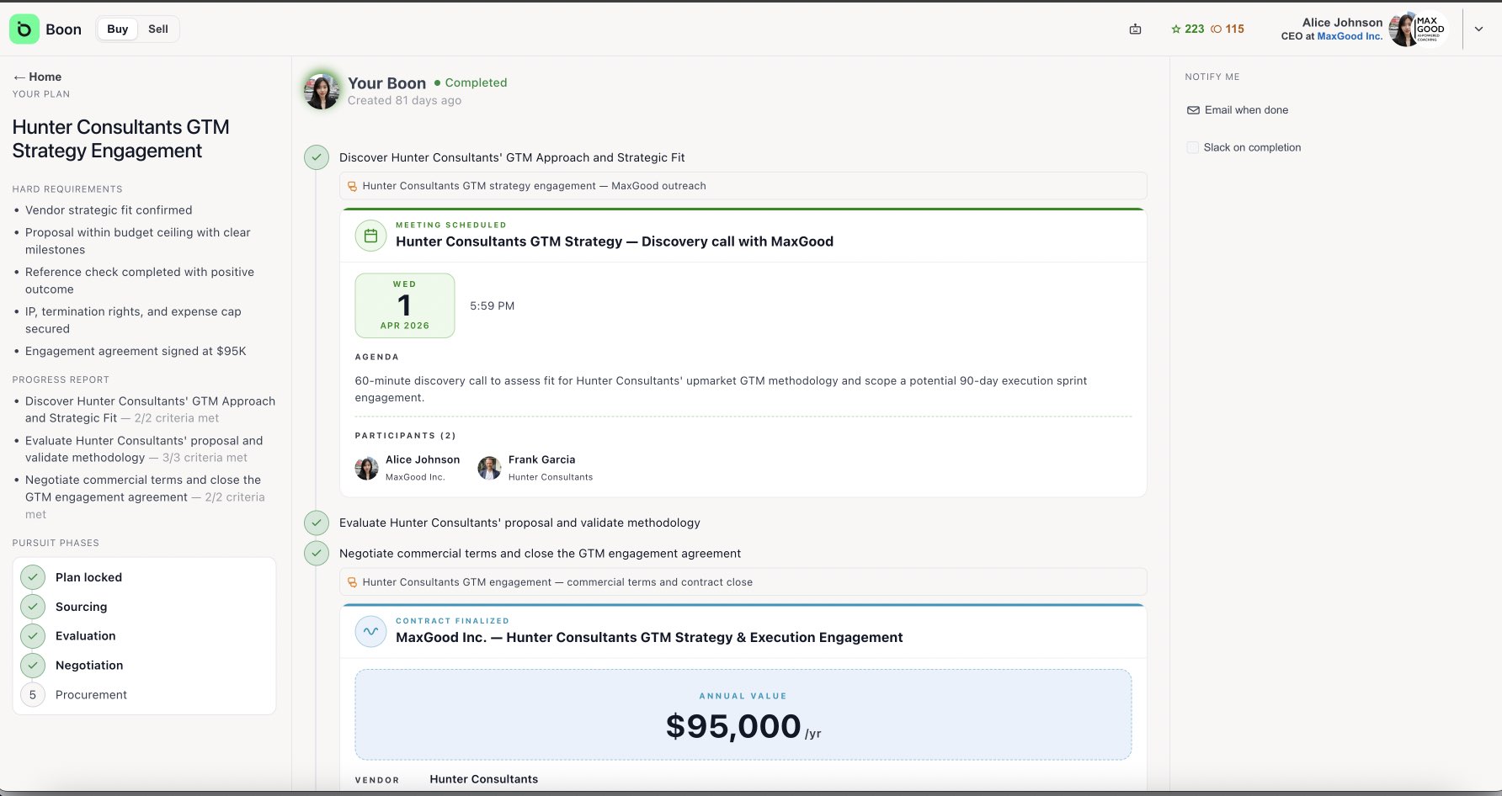Click the Email when done envelope icon
The height and width of the screenshot is (796, 1502).
point(1193,110)
